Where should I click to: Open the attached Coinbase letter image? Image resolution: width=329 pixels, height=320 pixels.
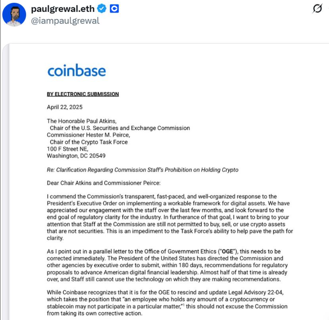tap(169, 183)
